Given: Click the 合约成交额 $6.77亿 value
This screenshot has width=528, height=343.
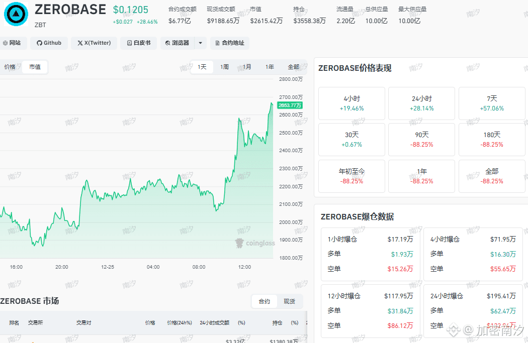Looking at the screenshot, I should click(180, 21).
